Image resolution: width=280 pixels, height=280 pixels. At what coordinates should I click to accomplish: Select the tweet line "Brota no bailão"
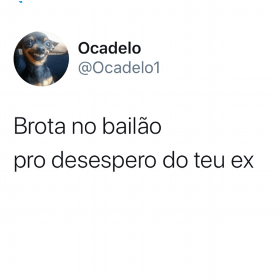coord(87,126)
